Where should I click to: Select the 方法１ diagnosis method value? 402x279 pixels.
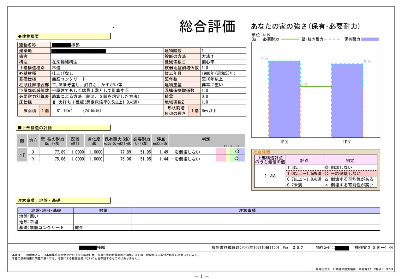[208, 57]
